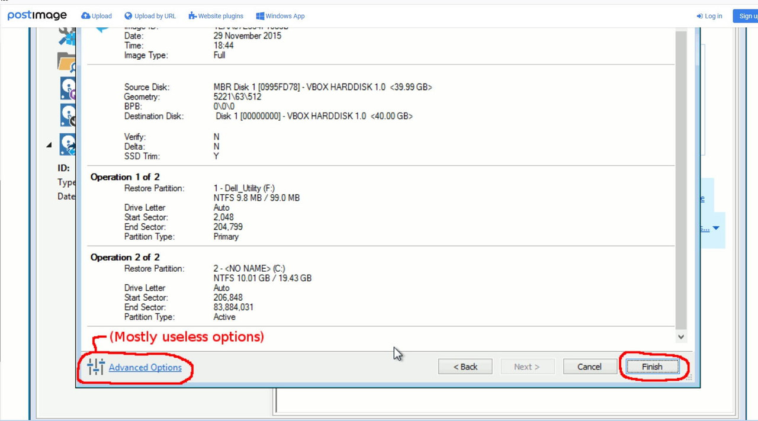
Task: Open the Advanced Options link
Action: pyautogui.click(x=145, y=368)
